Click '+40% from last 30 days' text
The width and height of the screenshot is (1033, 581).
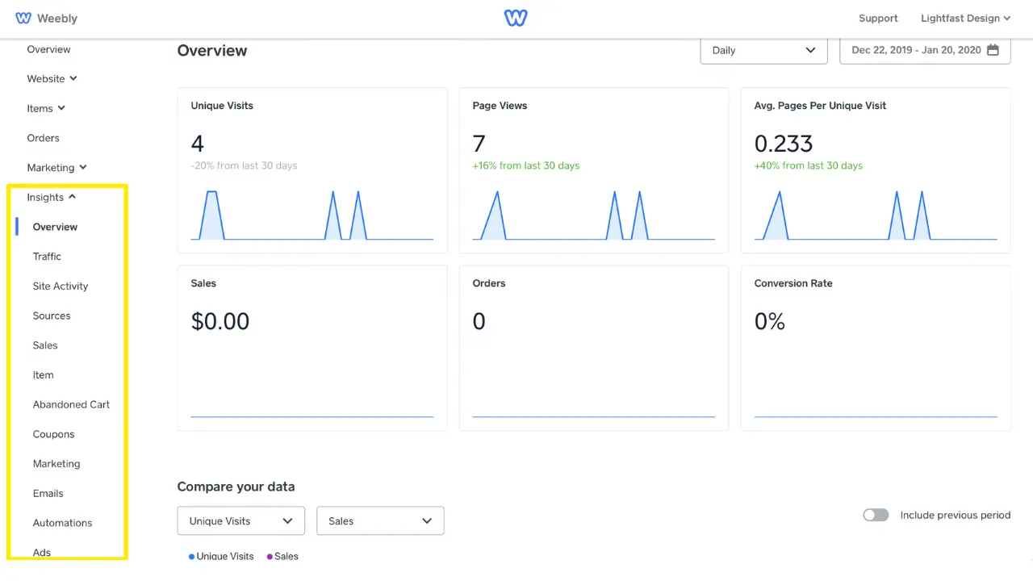tap(809, 165)
